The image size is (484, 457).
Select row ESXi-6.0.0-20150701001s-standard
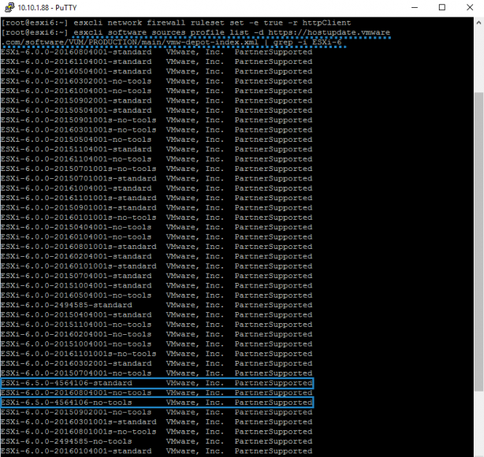click(x=157, y=179)
